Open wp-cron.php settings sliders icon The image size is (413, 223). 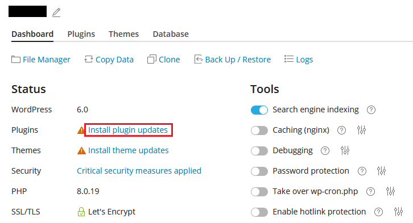point(390,191)
